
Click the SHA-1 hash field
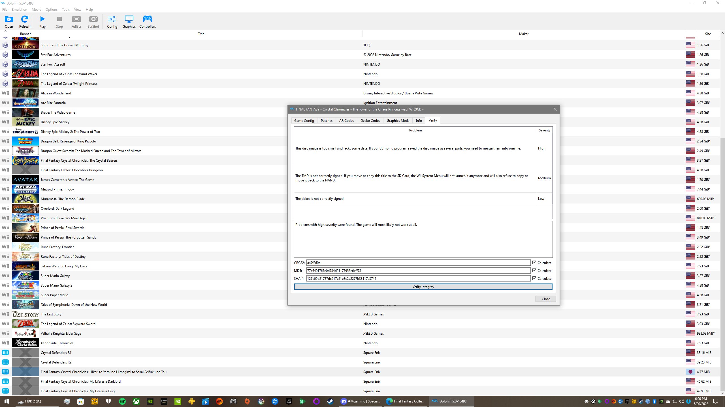click(x=418, y=279)
